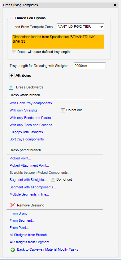Check Do not cut beside Segment with Straights
Image resolution: width=121 pixels, height=260 pixels.
pyautogui.click(x=53, y=180)
